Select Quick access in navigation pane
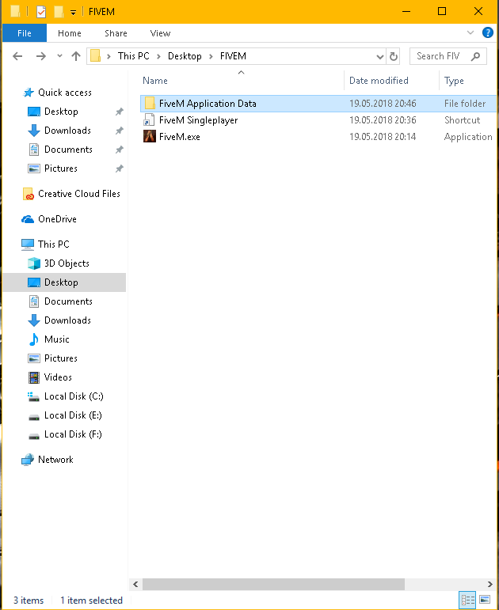Image resolution: width=499 pixels, height=610 pixels. point(57,93)
